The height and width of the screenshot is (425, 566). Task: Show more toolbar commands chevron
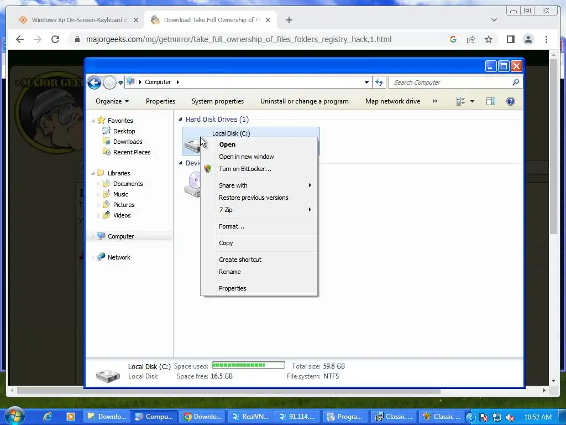point(435,101)
